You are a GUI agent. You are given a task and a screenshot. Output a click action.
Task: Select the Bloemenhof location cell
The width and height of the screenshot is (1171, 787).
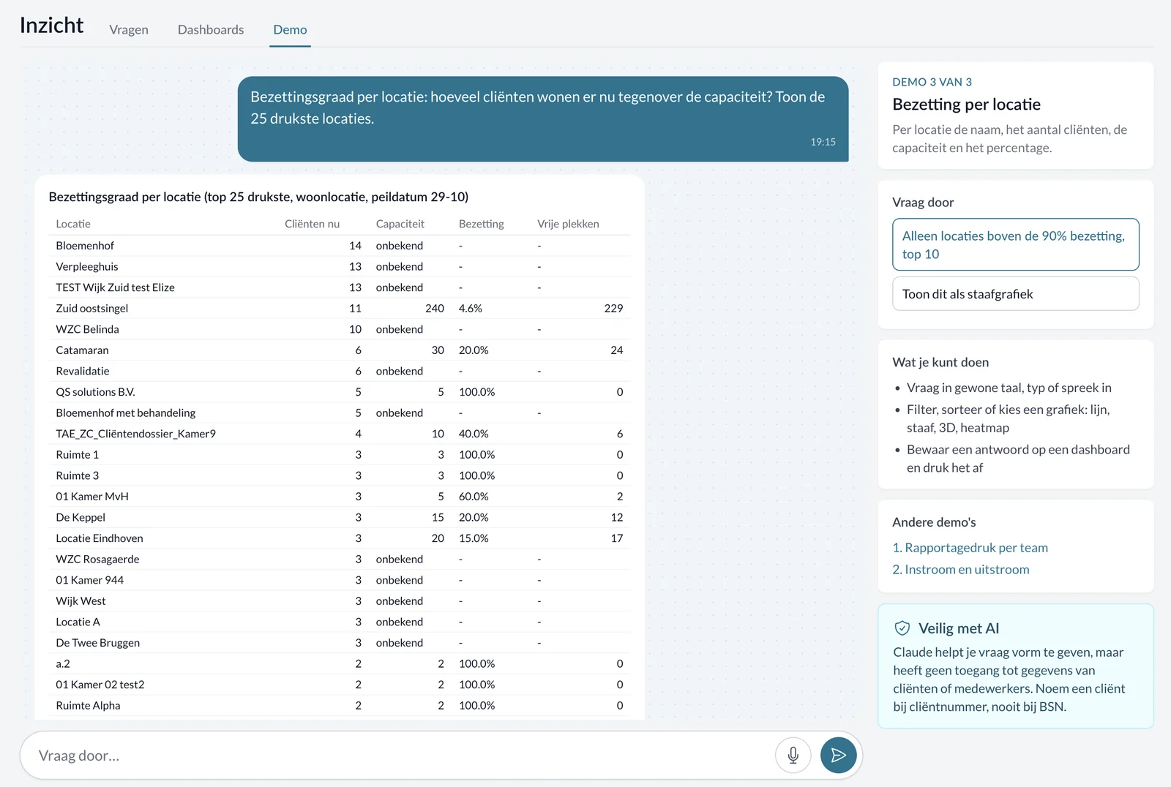click(85, 246)
